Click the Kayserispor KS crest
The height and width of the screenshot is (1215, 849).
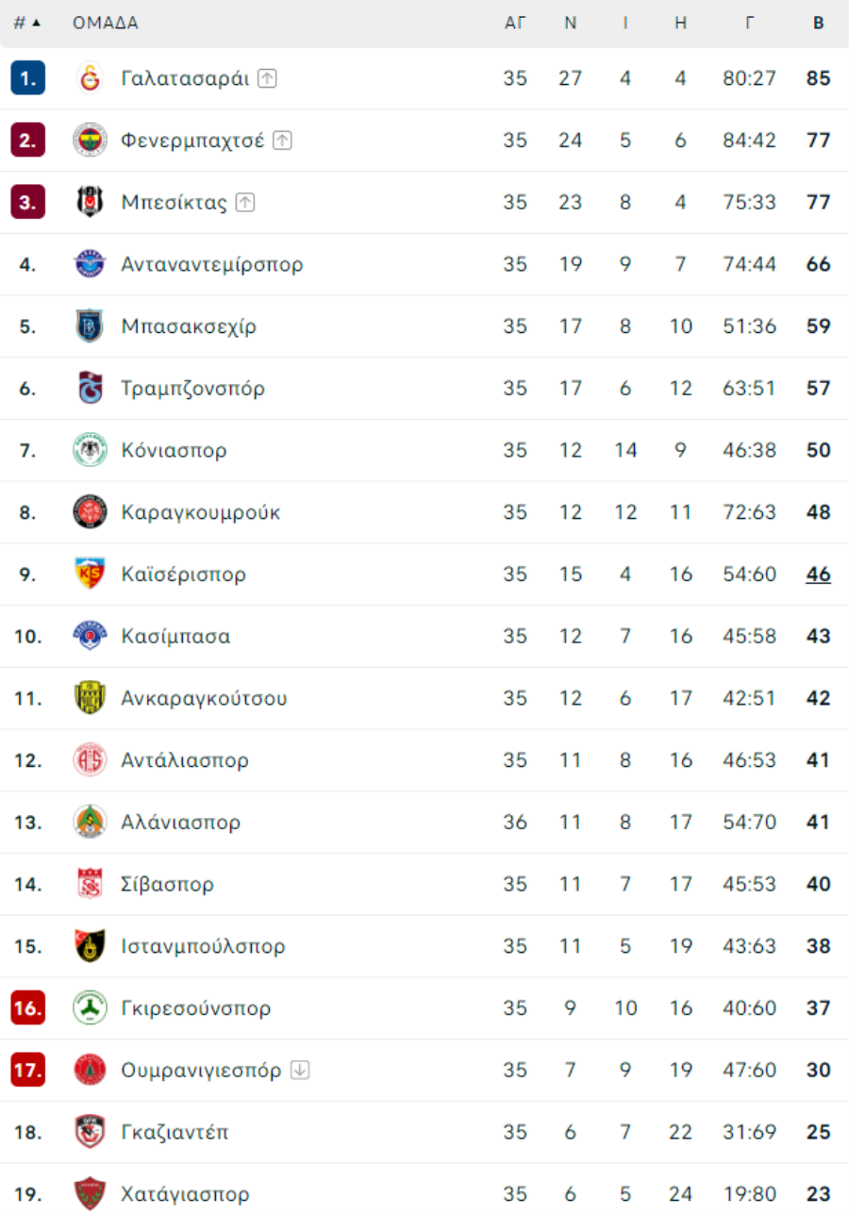pos(91,574)
